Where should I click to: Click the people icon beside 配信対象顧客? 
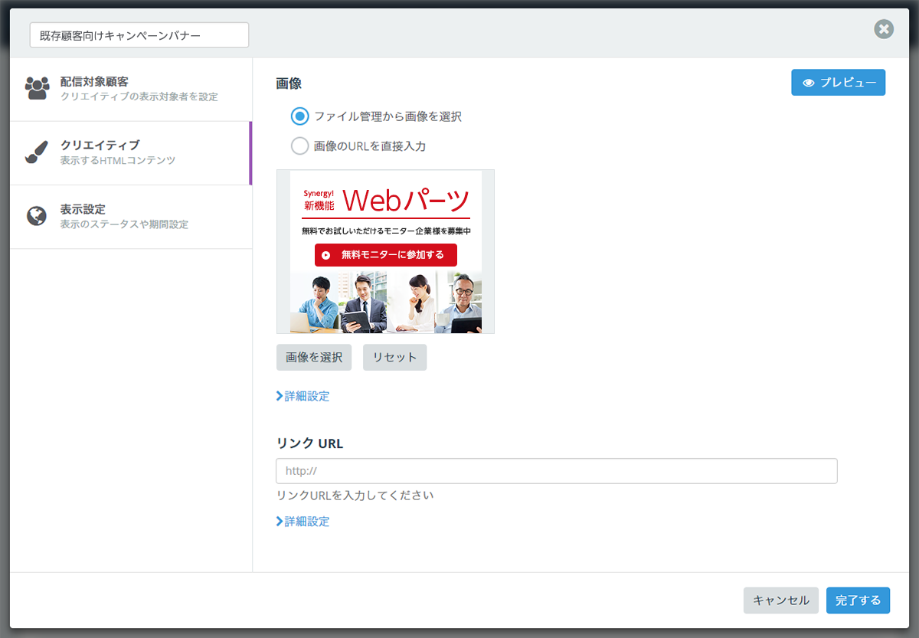point(37,89)
